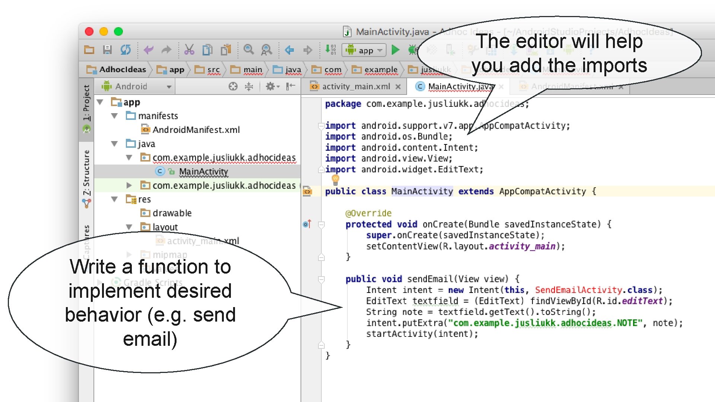Viewport: 715px width, 402px height.
Task: Switch to the activity_main.xml tab
Action: click(355, 87)
